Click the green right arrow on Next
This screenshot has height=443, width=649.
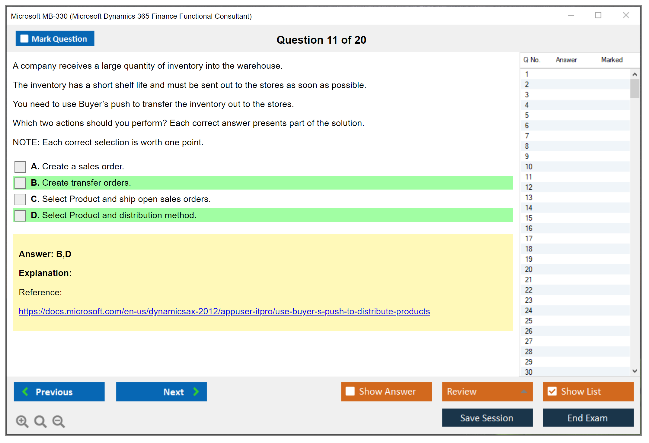[196, 391]
